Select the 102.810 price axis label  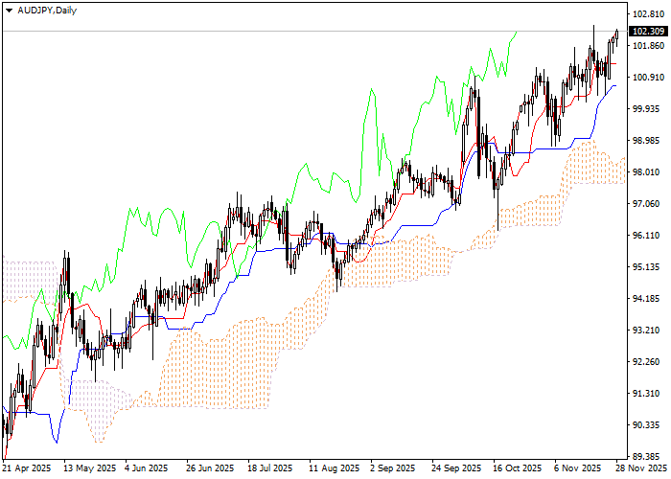648,14
